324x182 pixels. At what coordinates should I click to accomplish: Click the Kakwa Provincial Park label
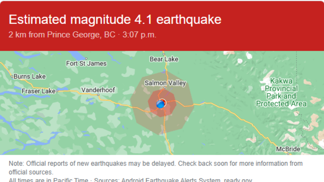281,92
